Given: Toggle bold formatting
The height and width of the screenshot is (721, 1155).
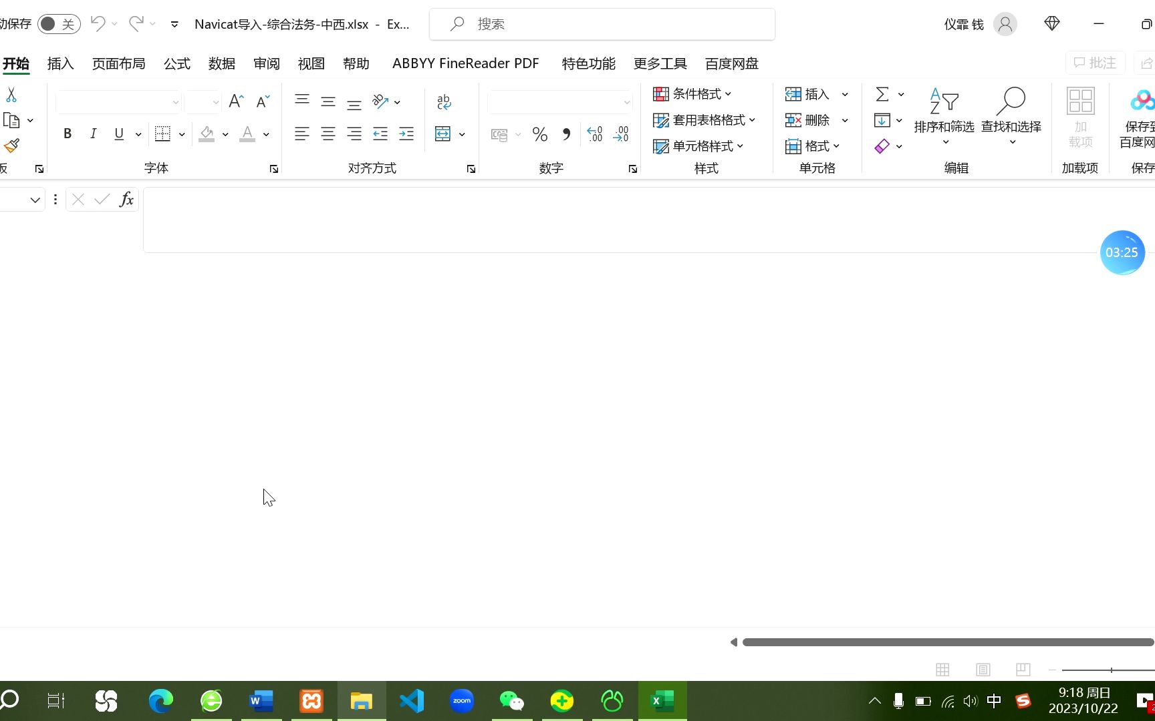Looking at the screenshot, I should [68, 134].
